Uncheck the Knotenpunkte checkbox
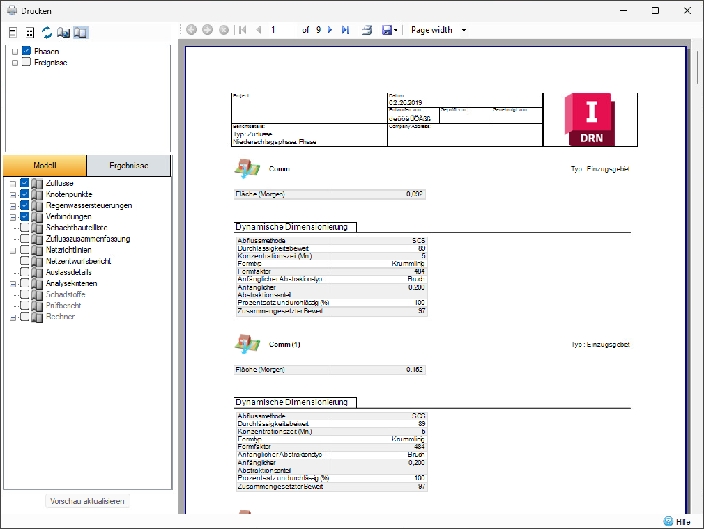This screenshot has width=704, height=529. coord(24,194)
